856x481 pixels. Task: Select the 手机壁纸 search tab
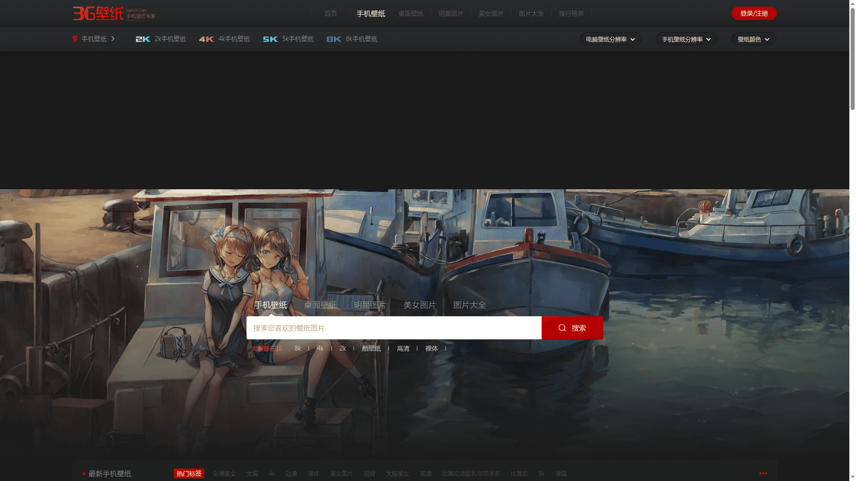270,305
